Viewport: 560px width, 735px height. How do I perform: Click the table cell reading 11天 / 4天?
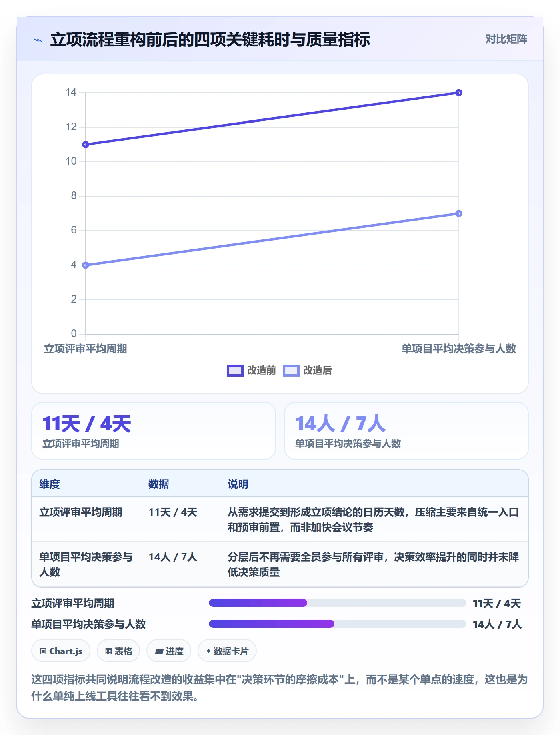pyautogui.click(x=173, y=512)
